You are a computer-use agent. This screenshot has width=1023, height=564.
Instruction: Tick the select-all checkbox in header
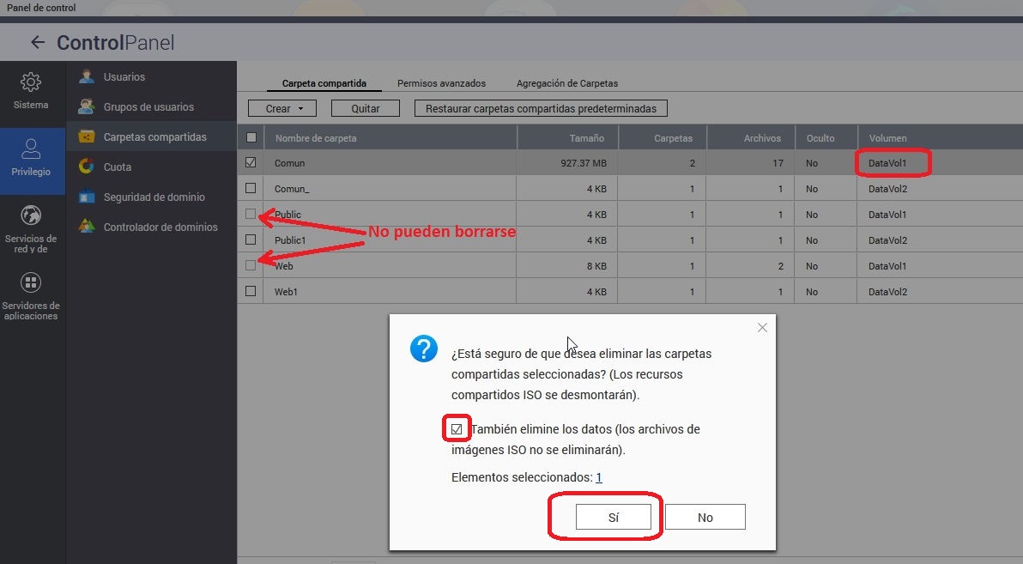coord(251,137)
